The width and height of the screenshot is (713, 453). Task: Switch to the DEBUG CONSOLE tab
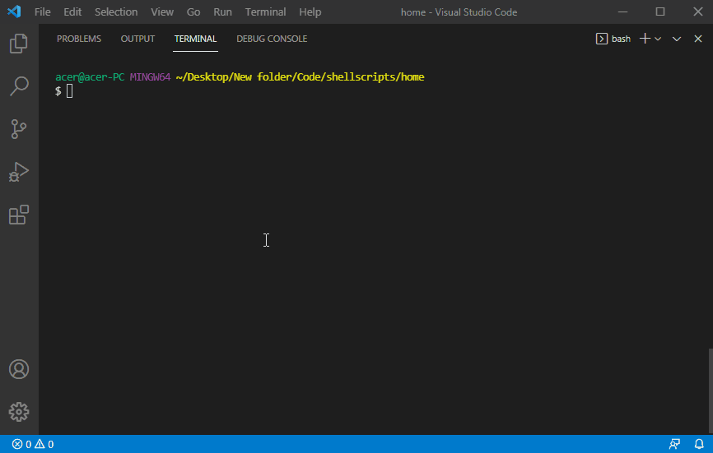pos(272,39)
